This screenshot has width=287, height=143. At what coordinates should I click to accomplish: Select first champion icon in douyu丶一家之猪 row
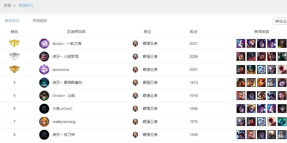tap(241, 44)
